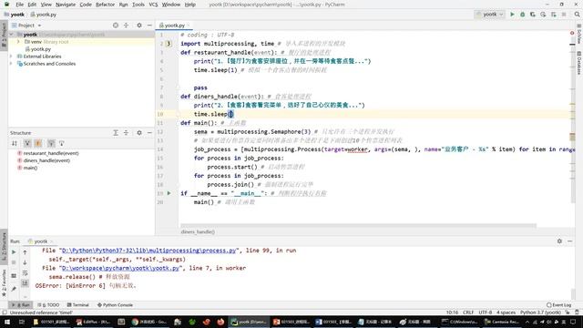Open Search Everywhere magnifier icon
The height and width of the screenshot is (328, 583).
coord(577,15)
